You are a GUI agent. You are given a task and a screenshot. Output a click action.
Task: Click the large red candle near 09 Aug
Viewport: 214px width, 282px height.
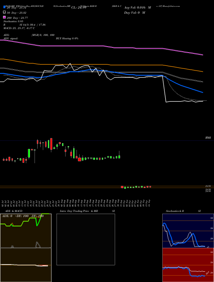tap(80, 159)
